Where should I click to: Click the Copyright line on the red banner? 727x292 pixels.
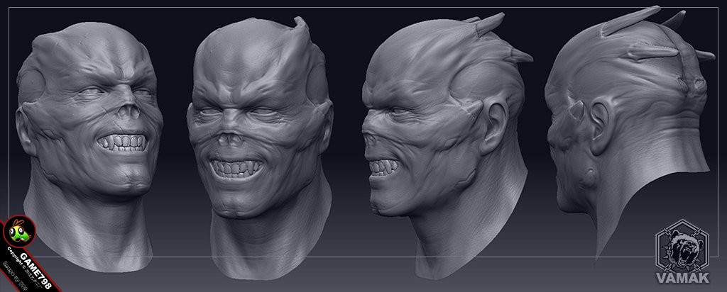[x=23, y=269]
